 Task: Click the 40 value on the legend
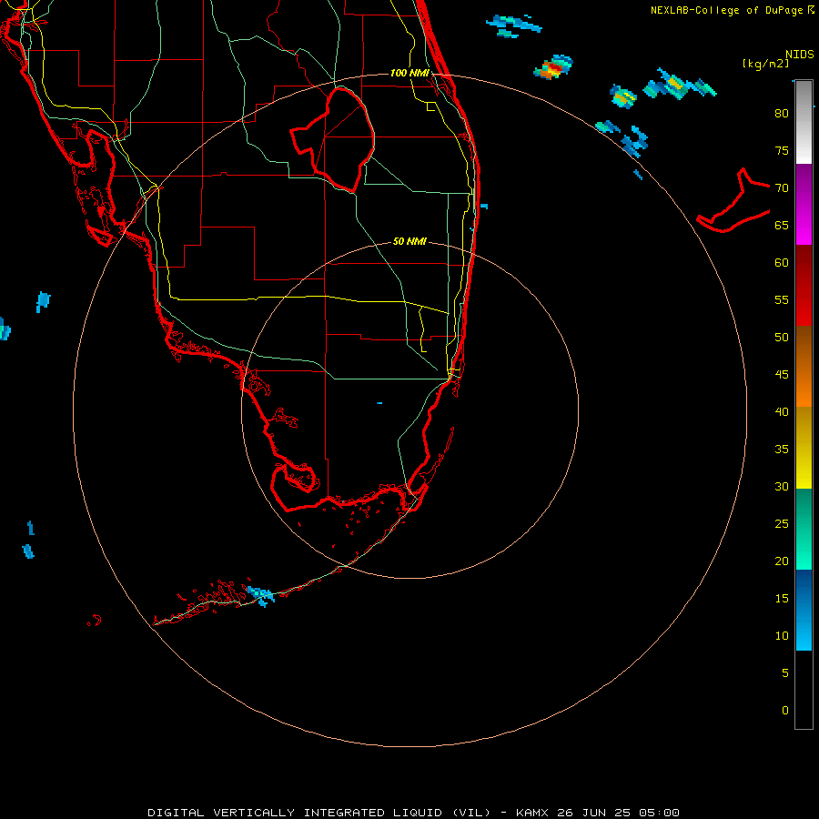tap(782, 411)
